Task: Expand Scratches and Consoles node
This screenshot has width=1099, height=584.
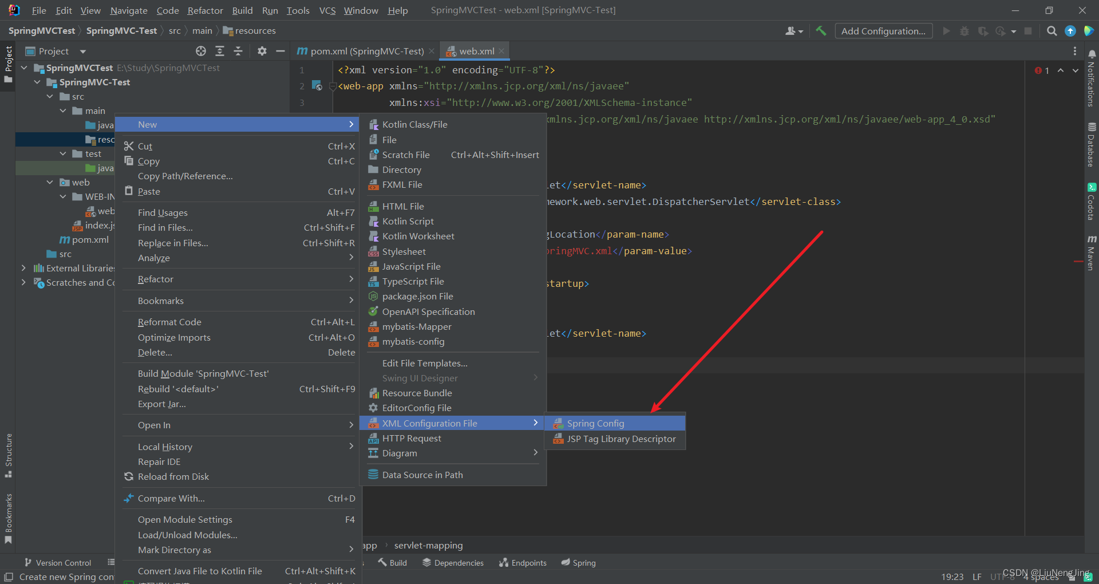Action: pyautogui.click(x=23, y=283)
